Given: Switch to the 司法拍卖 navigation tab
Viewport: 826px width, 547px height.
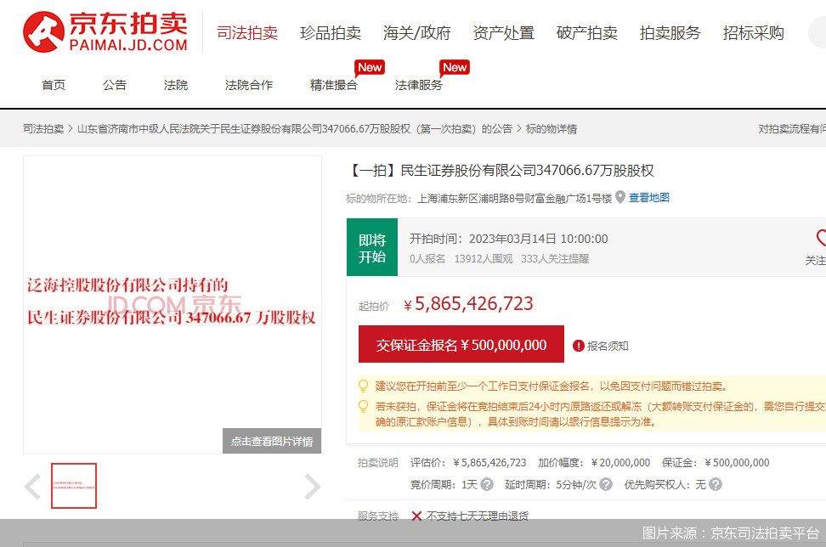Looking at the screenshot, I should [x=249, y=32].
